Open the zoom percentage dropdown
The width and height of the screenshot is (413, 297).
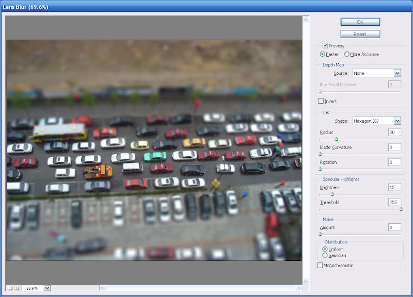(x=47, y=289)
